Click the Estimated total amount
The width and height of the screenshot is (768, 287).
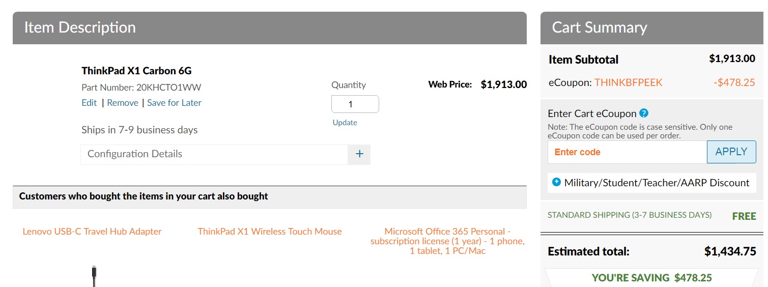(729, 251)
